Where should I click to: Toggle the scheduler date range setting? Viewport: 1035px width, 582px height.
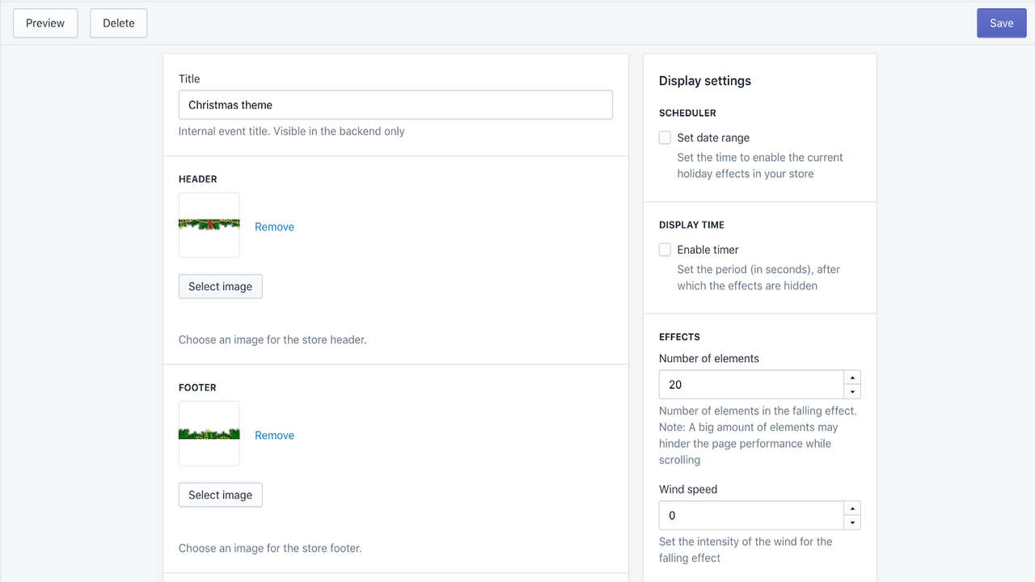(664, 137)
